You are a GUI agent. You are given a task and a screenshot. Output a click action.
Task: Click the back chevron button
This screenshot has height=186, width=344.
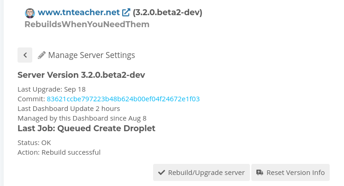[x=25, y=55]
